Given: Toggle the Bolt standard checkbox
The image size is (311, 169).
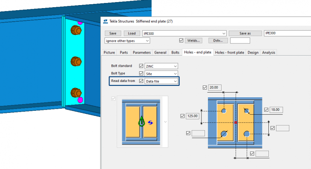Looking at the screenshot, I should pos(141,66).
